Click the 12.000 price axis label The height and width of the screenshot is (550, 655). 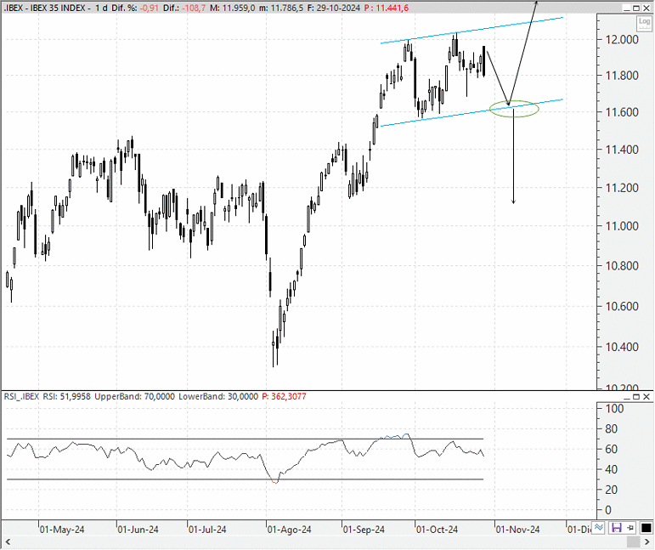coord(622,39)
